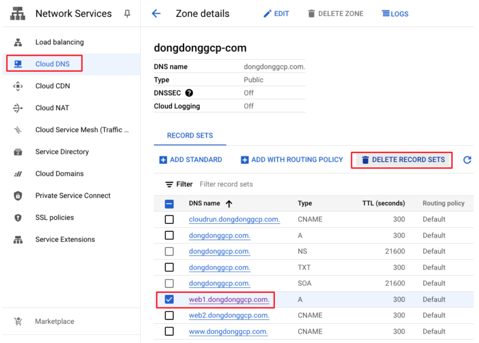The width and height of the screenshot is (479, 343).
Task: Check the dongdonggcp.com NS record checkbox
Action: pyautogui.click(x=169, y=251)
